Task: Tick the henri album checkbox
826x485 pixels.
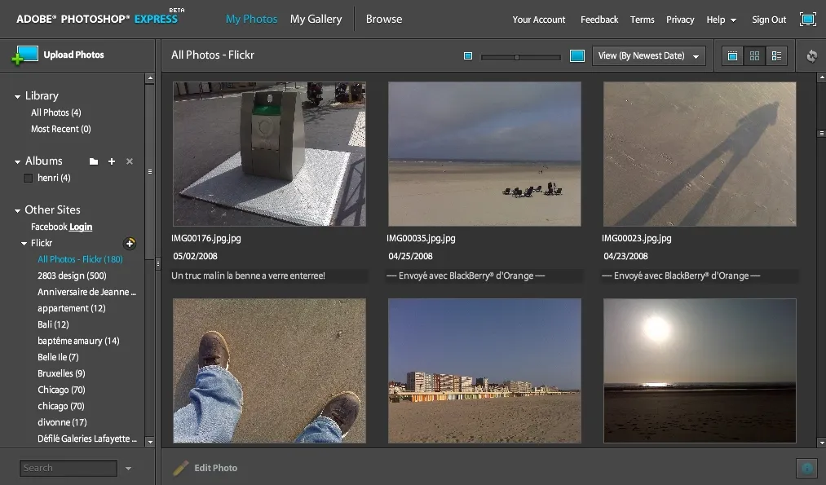Action: [28, 178]
